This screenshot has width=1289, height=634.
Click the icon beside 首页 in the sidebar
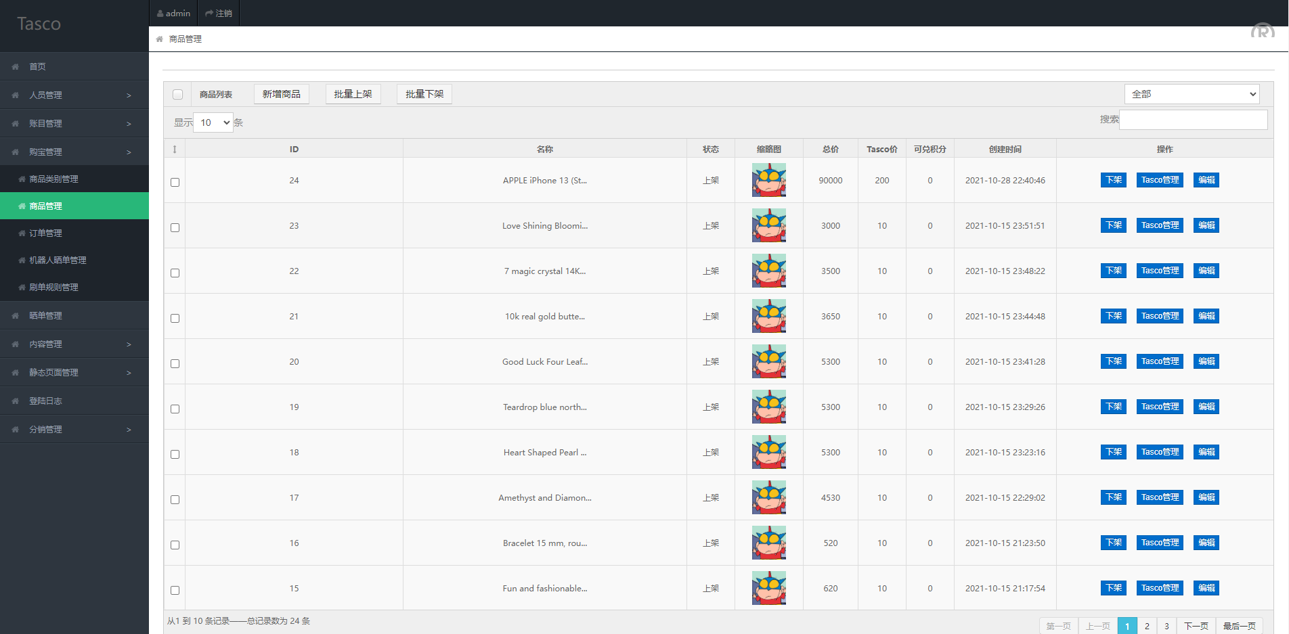tap(16, 67)
